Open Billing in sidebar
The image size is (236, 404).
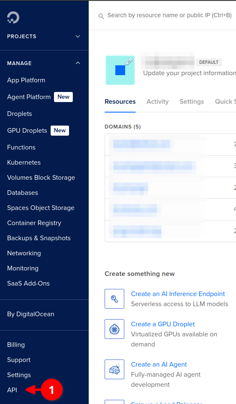click(15, 345)
